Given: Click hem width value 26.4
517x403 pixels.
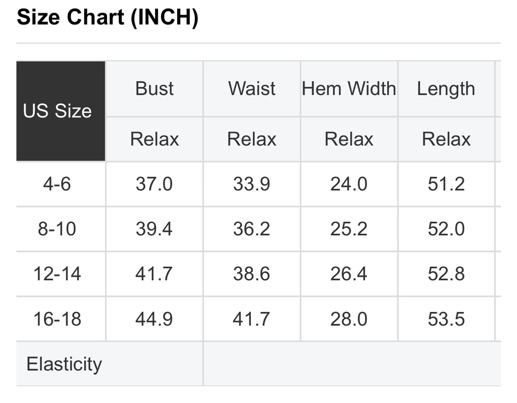Looking at the screenshot, I should pos(349,274).
